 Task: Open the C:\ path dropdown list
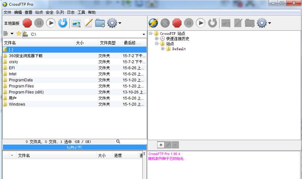click(144, 34)
